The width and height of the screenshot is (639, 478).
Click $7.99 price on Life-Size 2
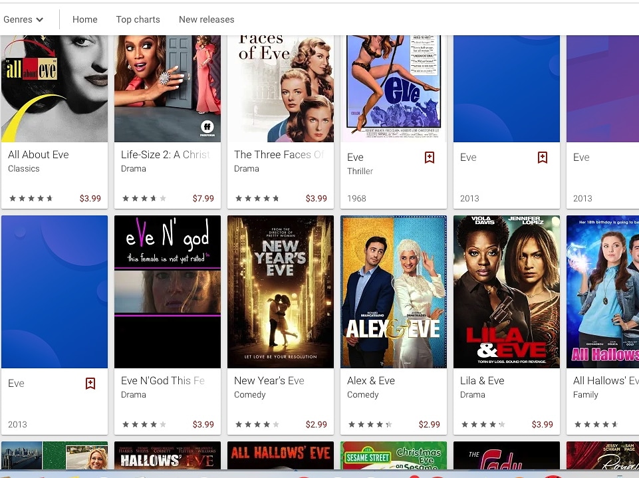pos(203,198)
